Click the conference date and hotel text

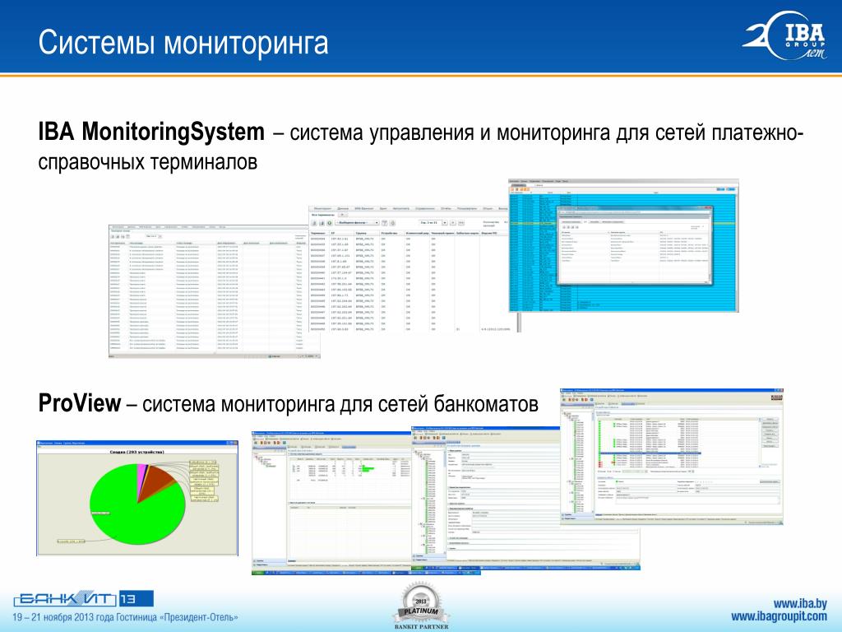(125, 617)
